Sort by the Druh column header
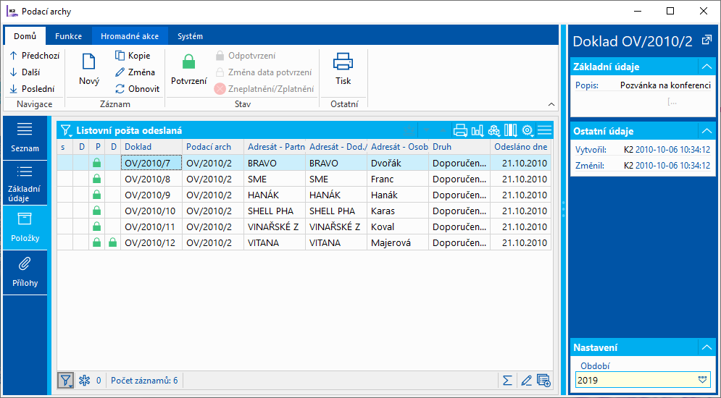721x398 pixels. click(x=459, y=147)
